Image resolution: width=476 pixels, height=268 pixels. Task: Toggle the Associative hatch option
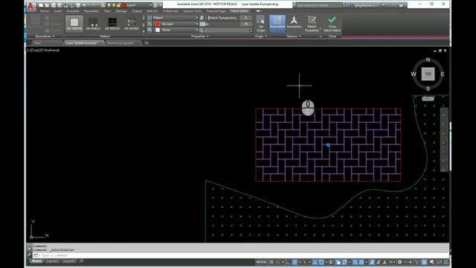[277, 23]
